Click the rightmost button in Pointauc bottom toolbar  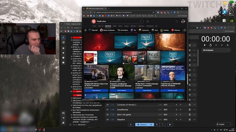[170, 125]
